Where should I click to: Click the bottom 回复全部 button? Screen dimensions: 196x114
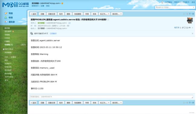pos(52,103)
